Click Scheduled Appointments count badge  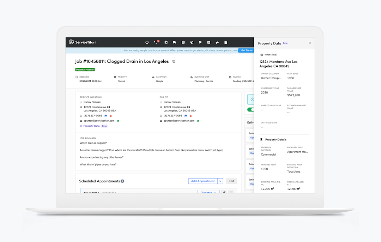pos(122,181)
